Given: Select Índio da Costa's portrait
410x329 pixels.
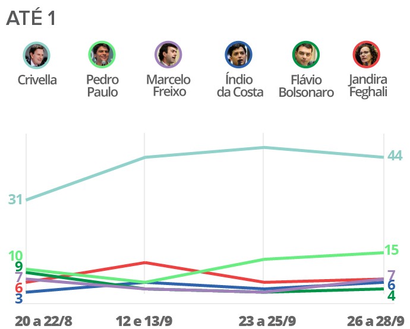Looking at the screenshot, I should pos(239,55).
